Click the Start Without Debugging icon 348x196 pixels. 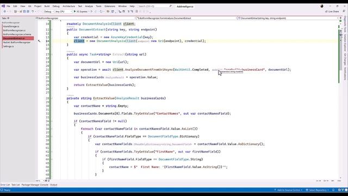(91, 11)
